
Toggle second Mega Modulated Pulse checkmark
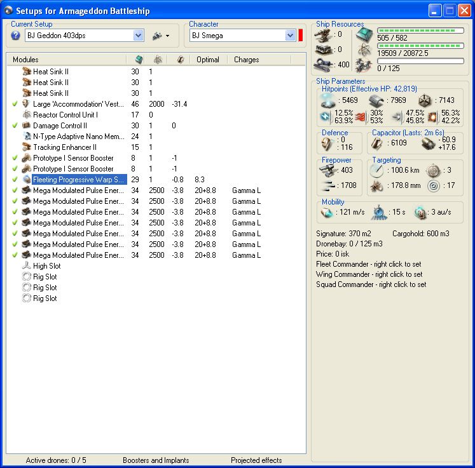pyautogui.click(x=15, y=201)
